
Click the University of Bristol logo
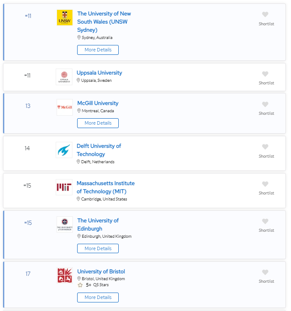tap(65, 275)
